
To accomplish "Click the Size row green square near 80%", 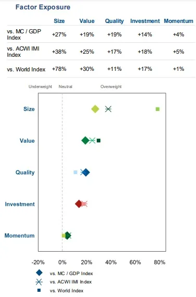I will pos(158,109).
